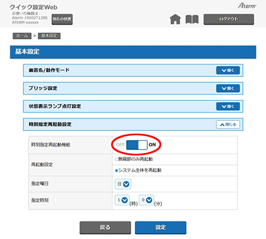
Task: Click the ログアウト logout button
Action: pos(229,19)
